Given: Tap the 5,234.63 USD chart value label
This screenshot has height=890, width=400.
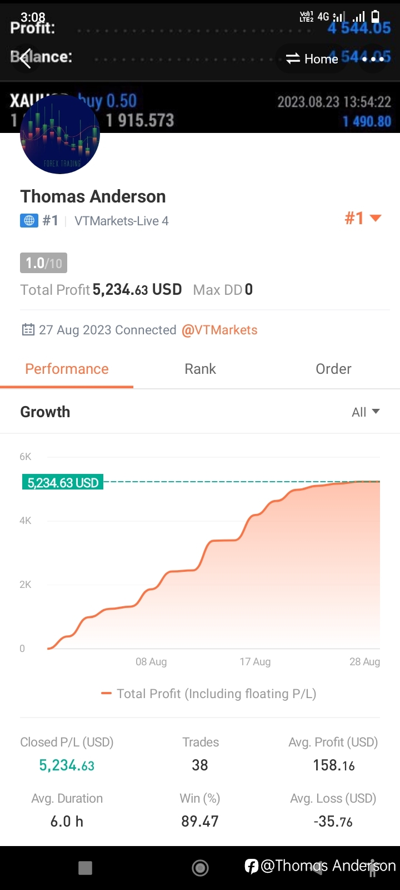Looking at the screenshot, I should click(x=63, y=483).
